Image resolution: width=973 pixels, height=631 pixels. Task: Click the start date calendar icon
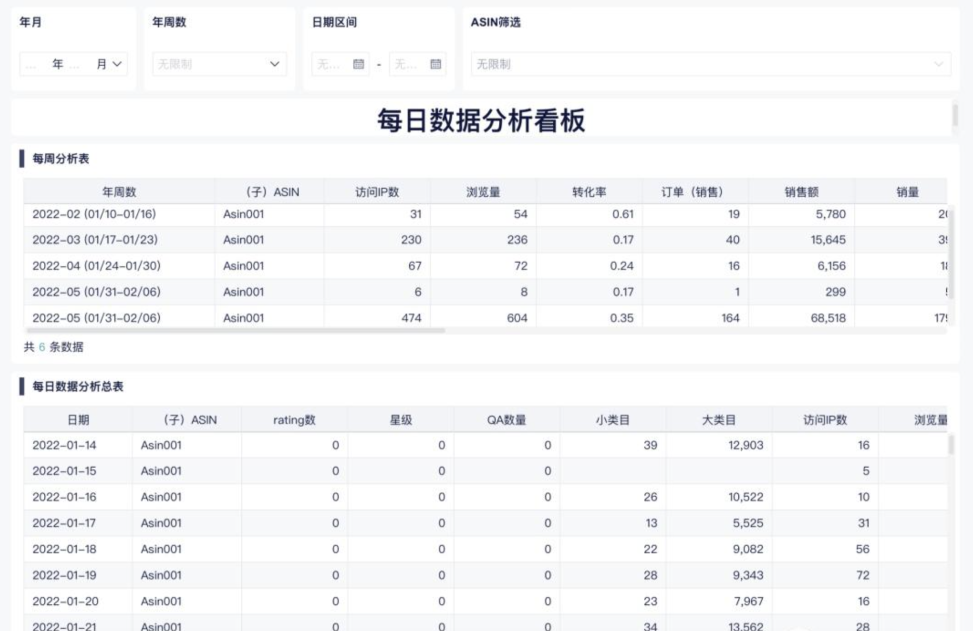(358, 64)
